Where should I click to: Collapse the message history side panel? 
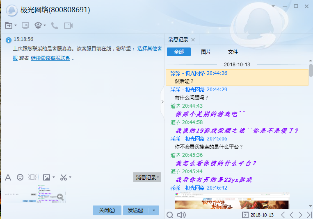click(162, 102)
